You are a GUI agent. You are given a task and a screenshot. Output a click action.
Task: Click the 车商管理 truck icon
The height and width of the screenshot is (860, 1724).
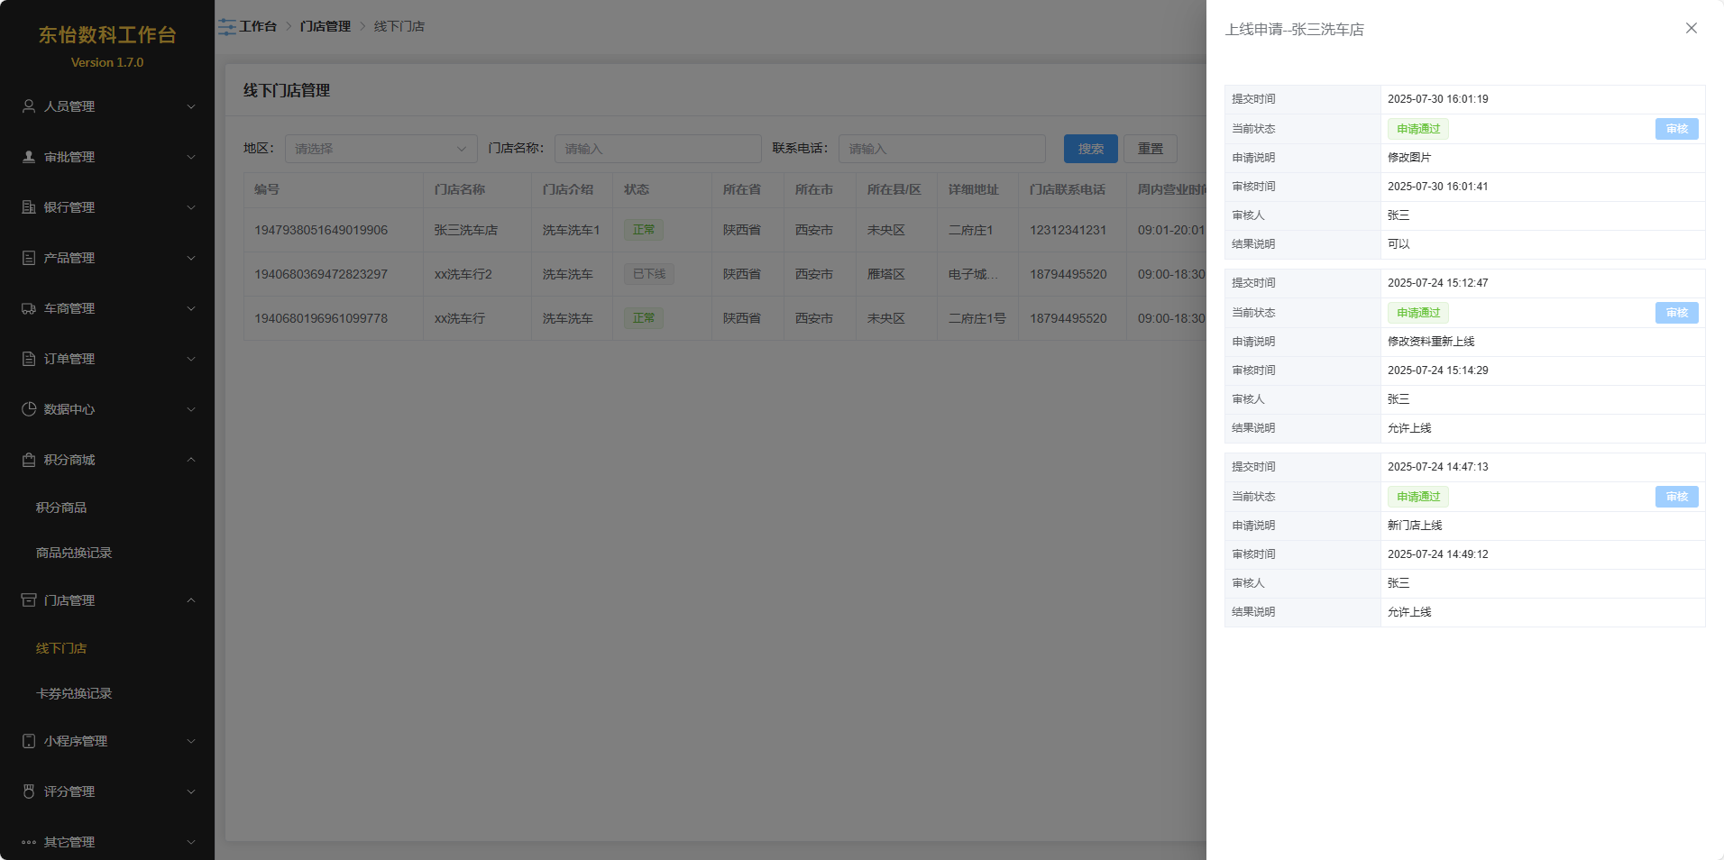(29, 308)
